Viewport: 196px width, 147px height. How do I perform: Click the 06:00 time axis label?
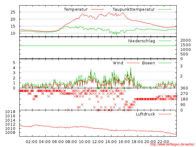point(58,142)
